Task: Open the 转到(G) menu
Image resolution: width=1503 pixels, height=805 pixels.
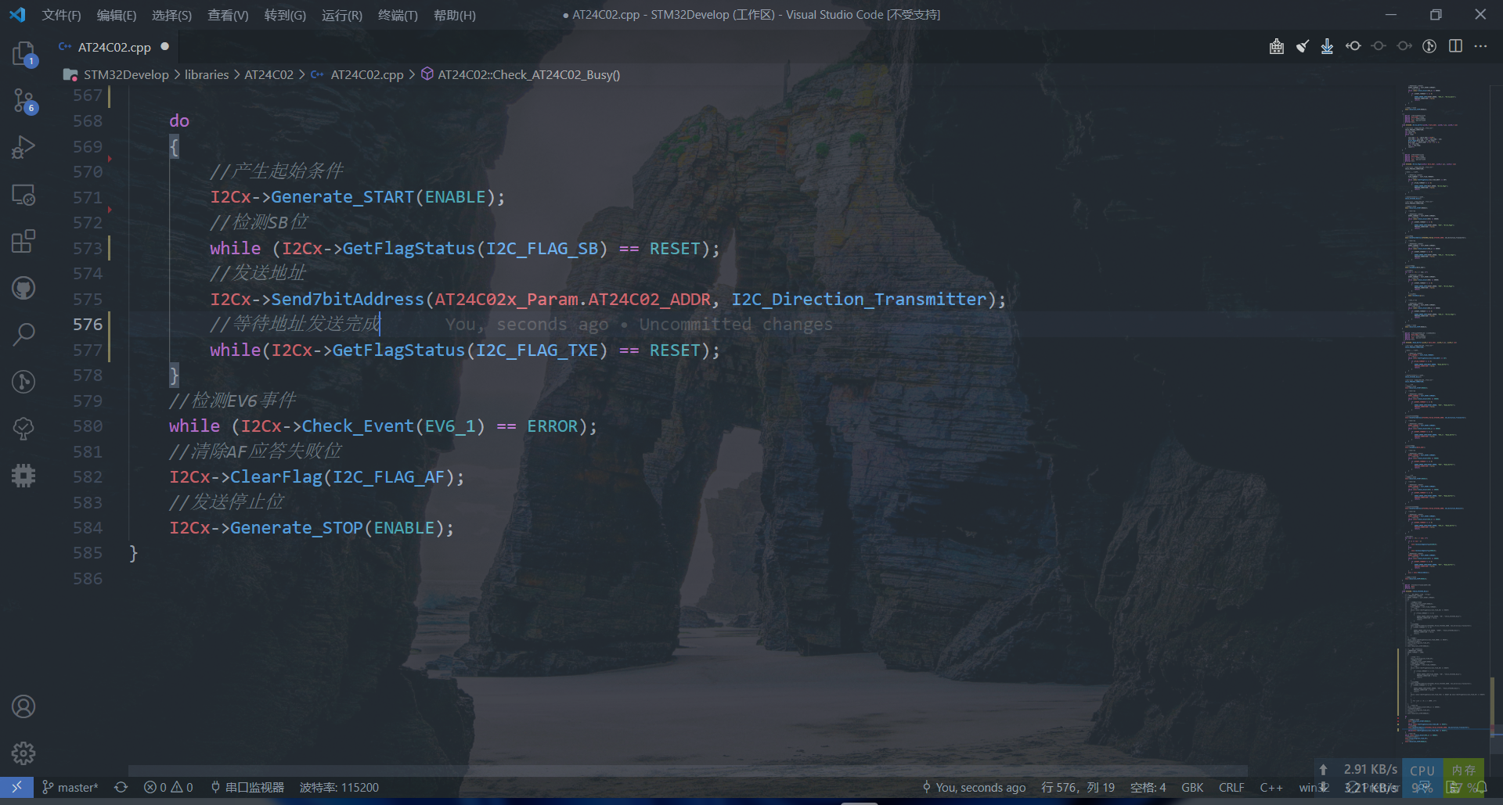Action: coord(285,15)
